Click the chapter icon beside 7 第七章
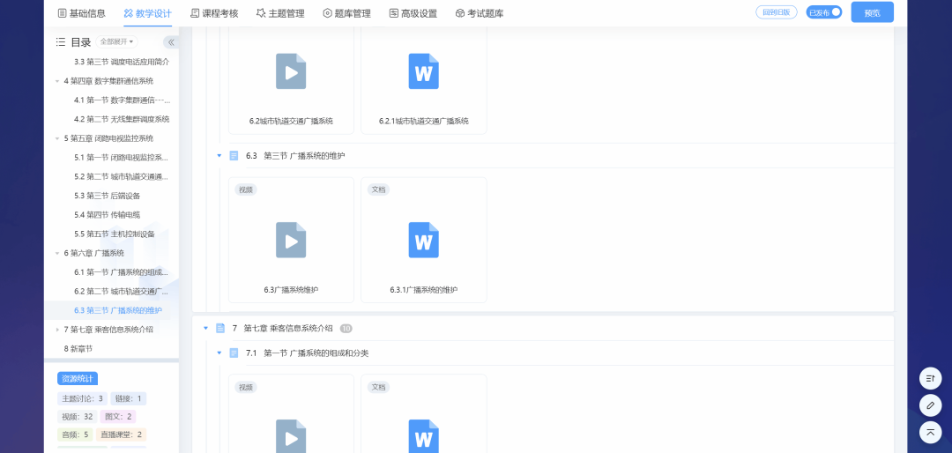The image size is (952, 453). [220, 329]
